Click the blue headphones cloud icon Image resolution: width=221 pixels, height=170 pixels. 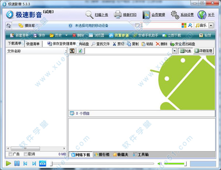click(43, 163)
